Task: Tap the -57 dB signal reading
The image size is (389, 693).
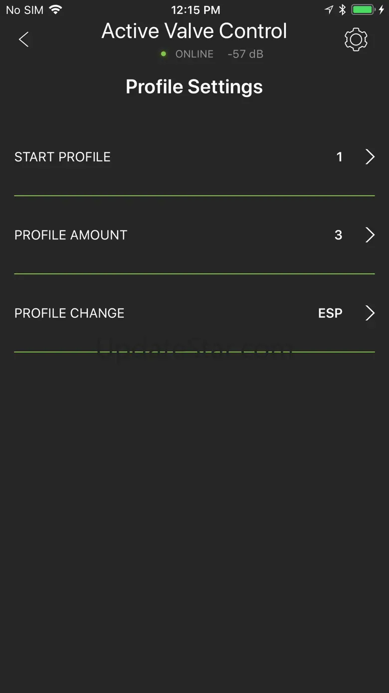Action: (x=245, y=54)
